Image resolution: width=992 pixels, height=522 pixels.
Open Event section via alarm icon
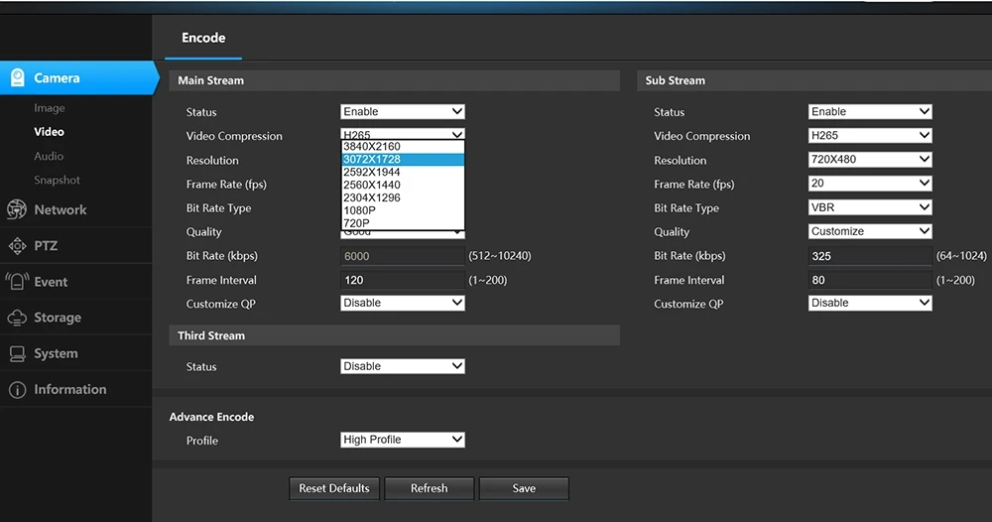17,282
